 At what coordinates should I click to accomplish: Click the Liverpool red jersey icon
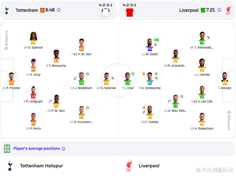130,12
